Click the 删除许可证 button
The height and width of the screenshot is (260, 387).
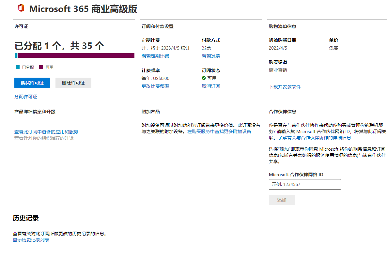tap(73, 83)
